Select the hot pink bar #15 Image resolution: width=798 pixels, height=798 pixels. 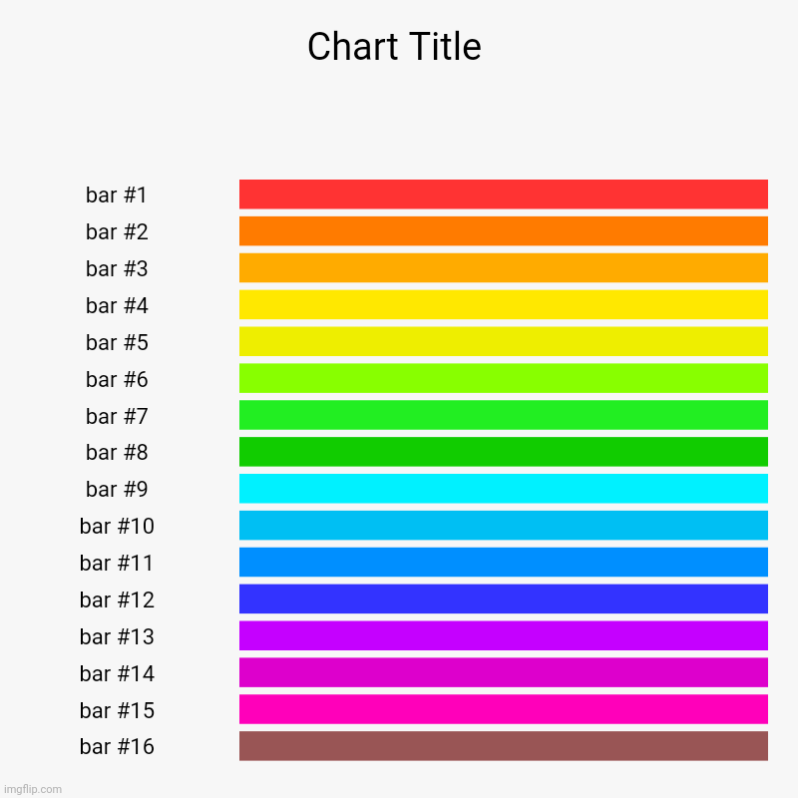pos(503,709)
